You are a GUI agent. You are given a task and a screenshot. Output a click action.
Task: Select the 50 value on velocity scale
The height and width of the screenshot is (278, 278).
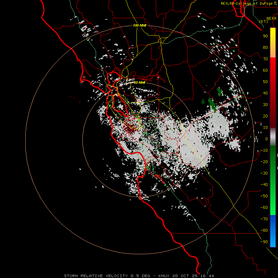coord(265,82)
